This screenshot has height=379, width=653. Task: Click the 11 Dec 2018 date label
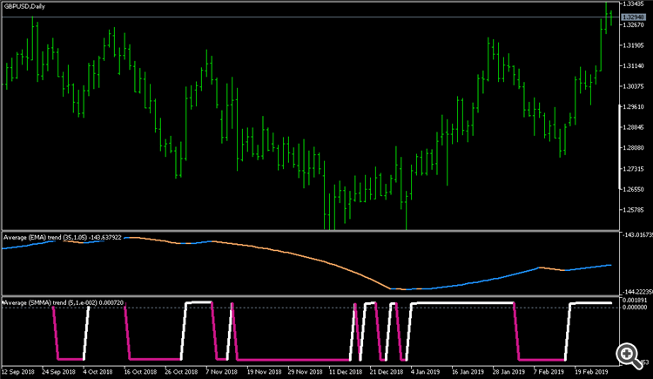pos(346,371)
